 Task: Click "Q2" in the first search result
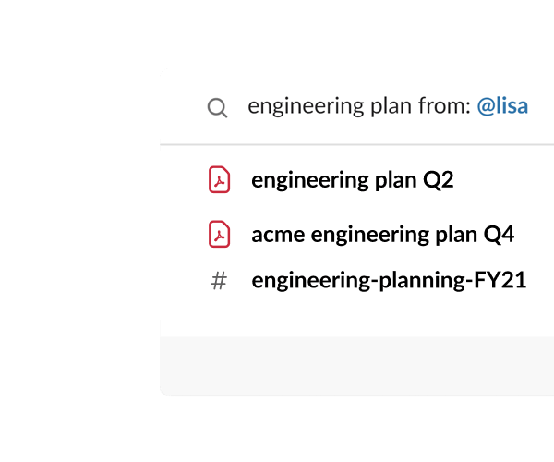[x=439, y=179]
